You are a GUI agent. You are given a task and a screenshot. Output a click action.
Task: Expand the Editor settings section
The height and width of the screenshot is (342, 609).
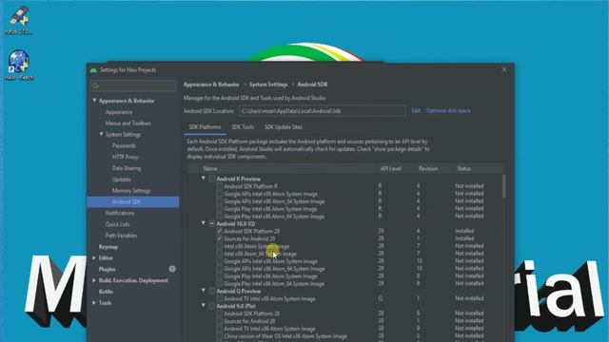click(94, 257)
